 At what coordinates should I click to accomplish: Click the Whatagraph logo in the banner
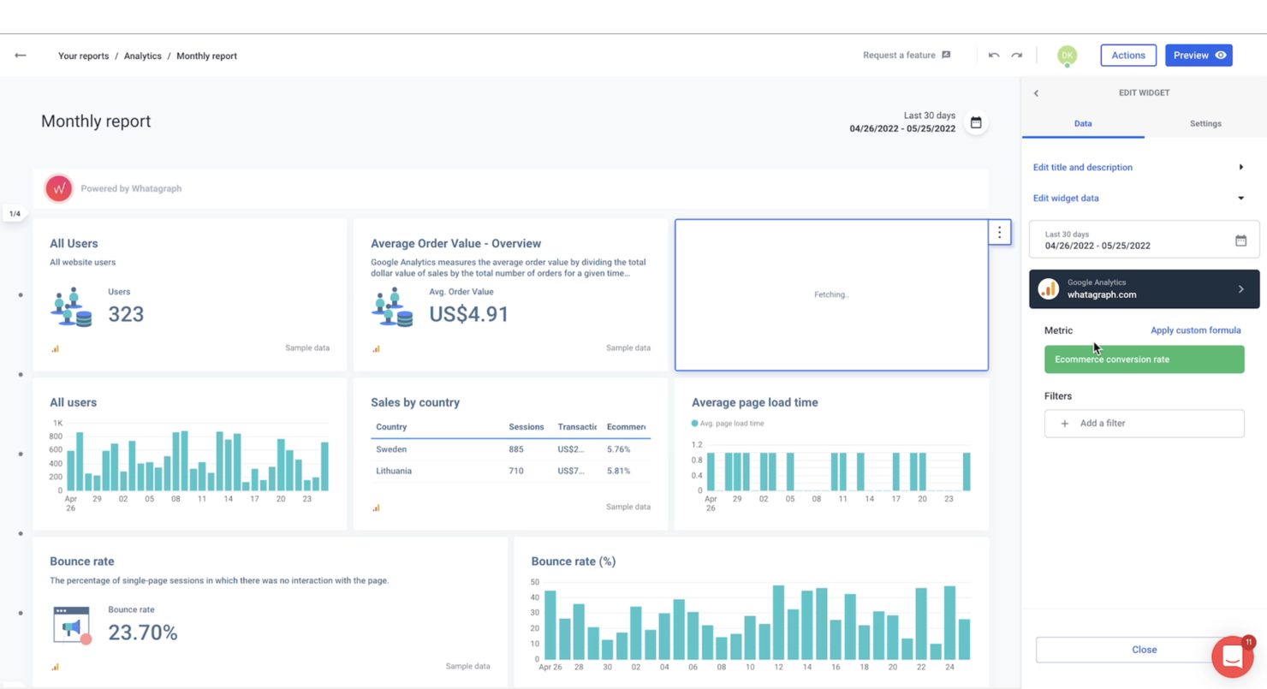click(x=59, y=188)
